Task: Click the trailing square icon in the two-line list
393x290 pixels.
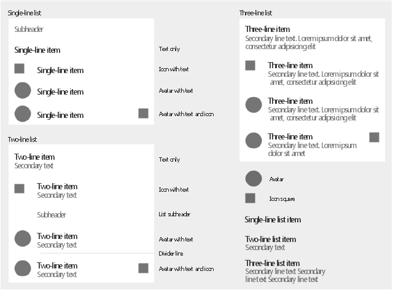Action: (144, 268)
